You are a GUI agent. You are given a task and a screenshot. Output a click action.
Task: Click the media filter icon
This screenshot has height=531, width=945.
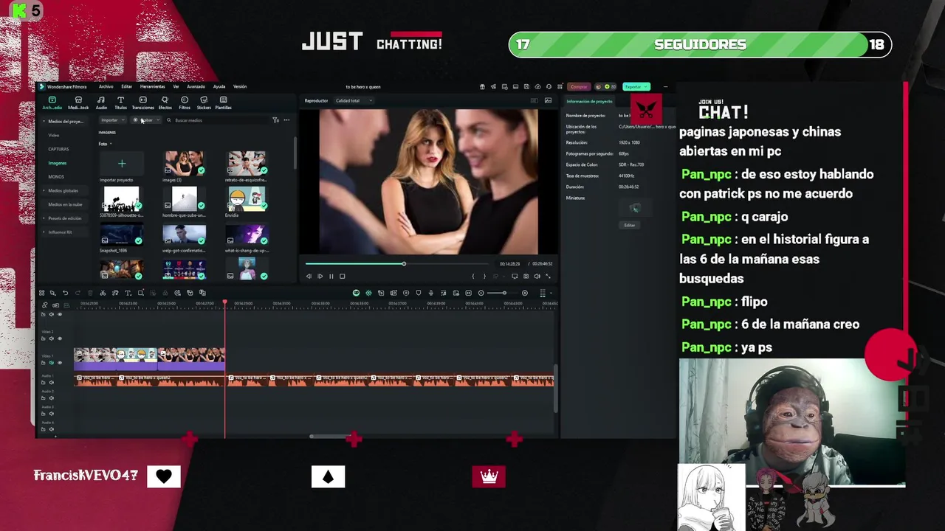pos(275,120)
